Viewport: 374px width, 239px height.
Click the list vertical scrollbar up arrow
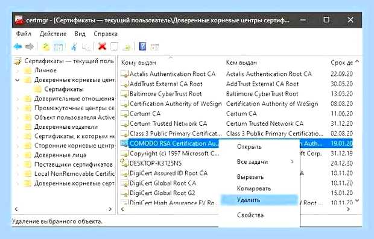pyautogui.click(x=357, y=61)
